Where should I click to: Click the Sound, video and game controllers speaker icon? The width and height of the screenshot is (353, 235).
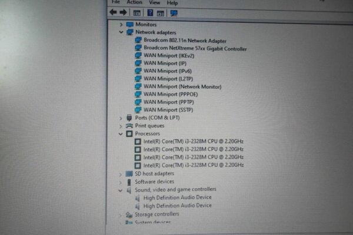click(x=129, y=190)
